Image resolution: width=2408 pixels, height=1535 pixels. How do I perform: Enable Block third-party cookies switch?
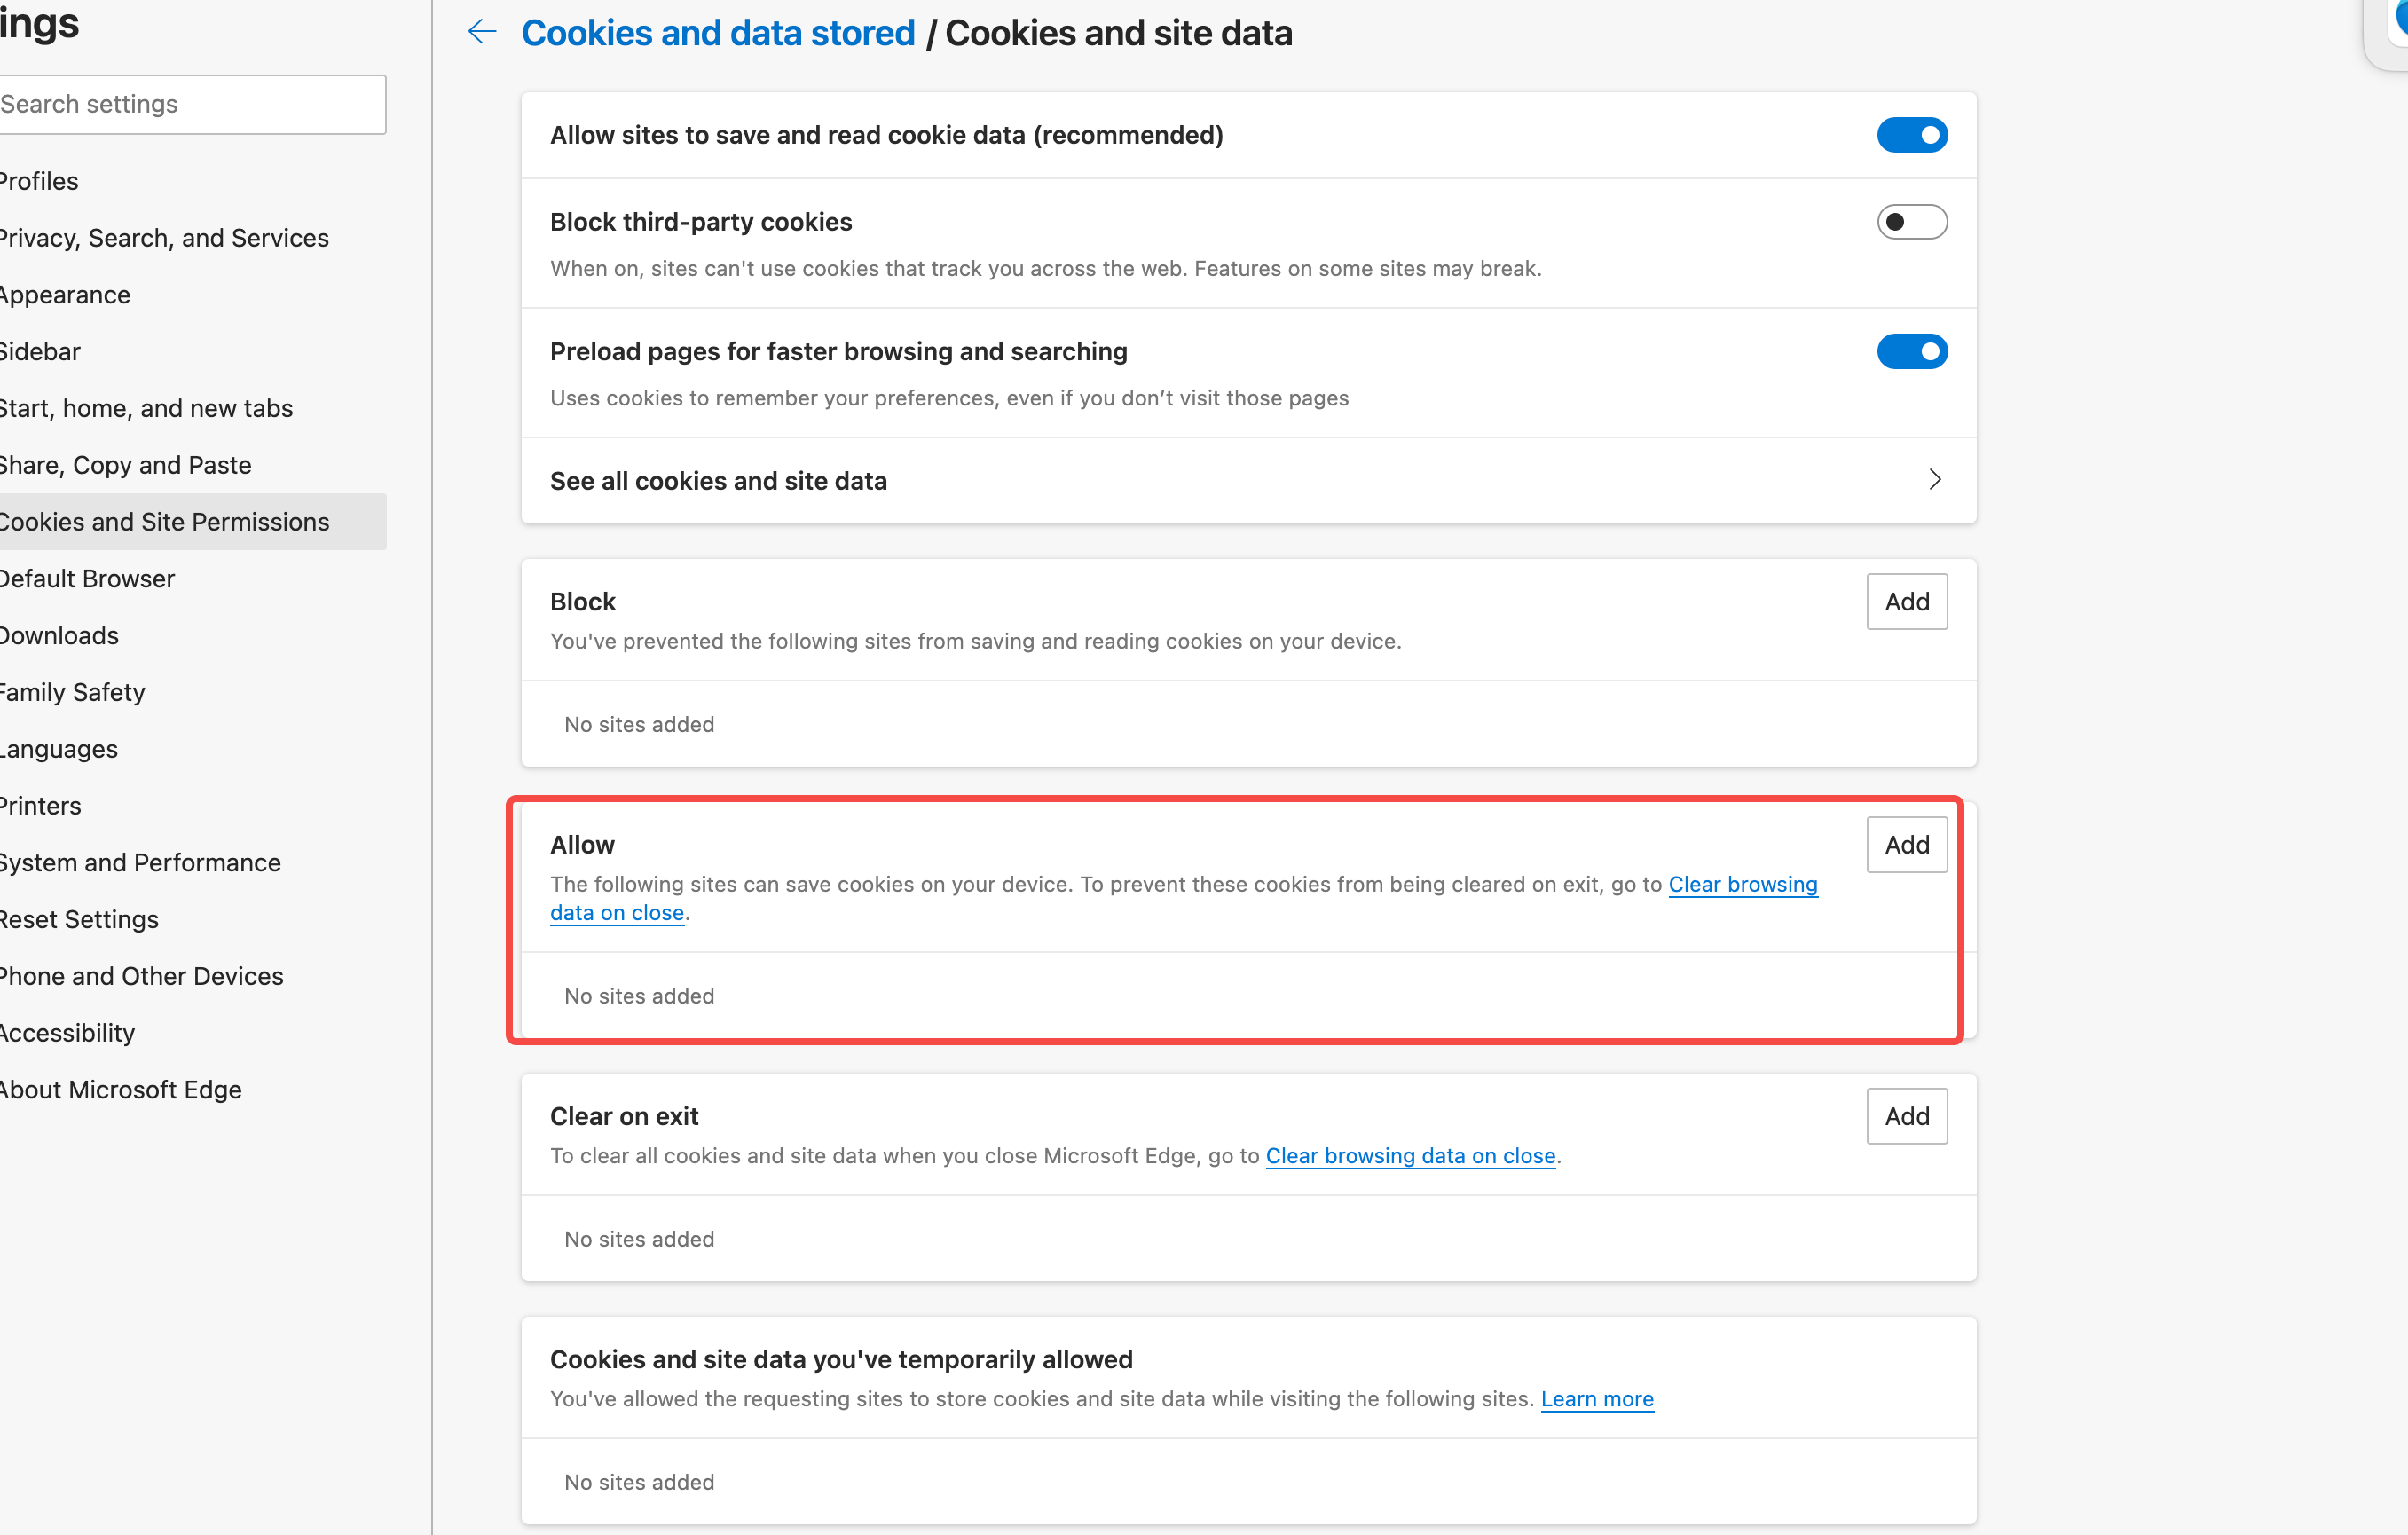point(1911,222)
